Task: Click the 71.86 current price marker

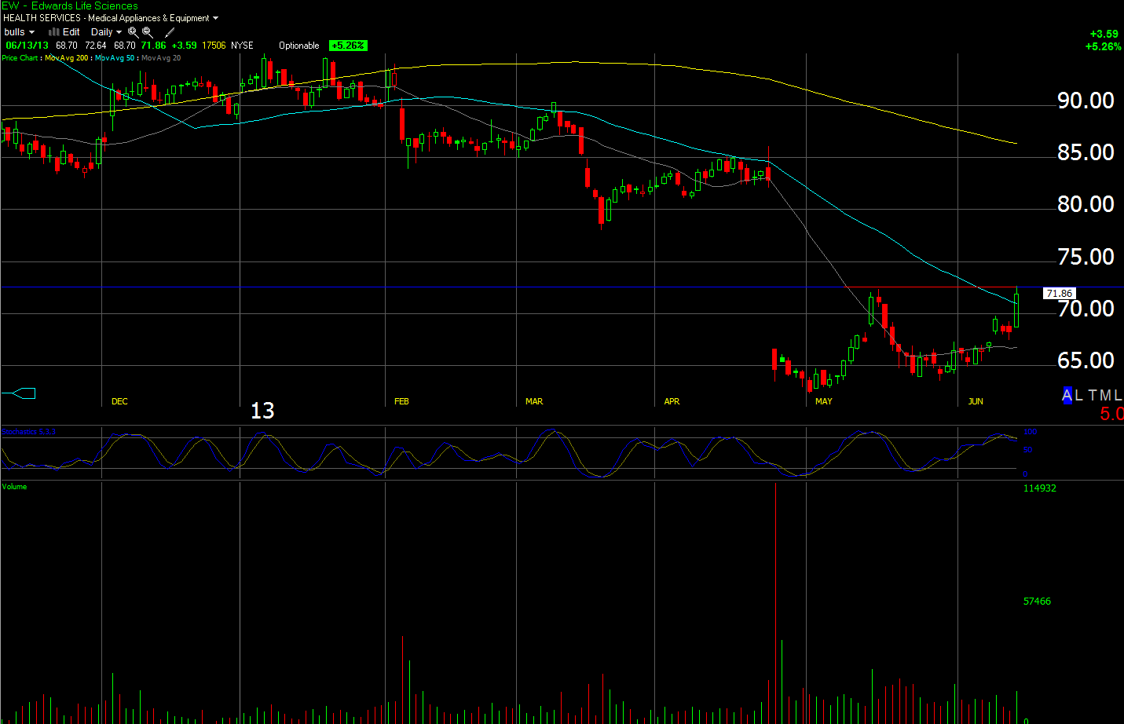Action: pyautogui.click(x=1059, y=294)
